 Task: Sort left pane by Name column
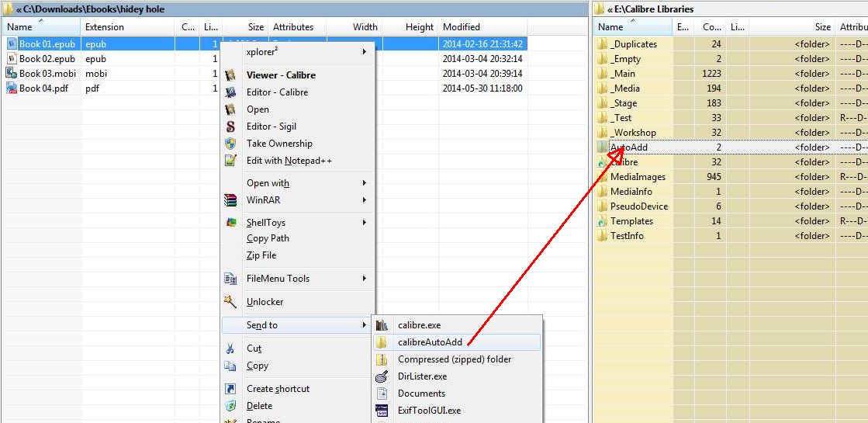[42, 26]
